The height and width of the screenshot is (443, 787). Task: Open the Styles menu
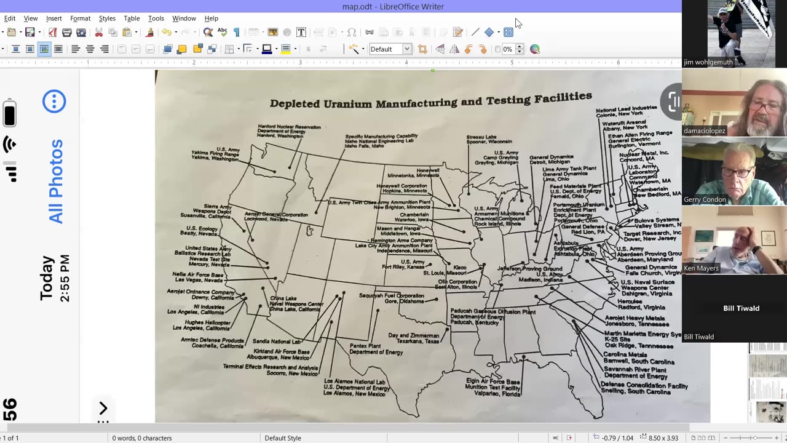click(x=107, y=18)
